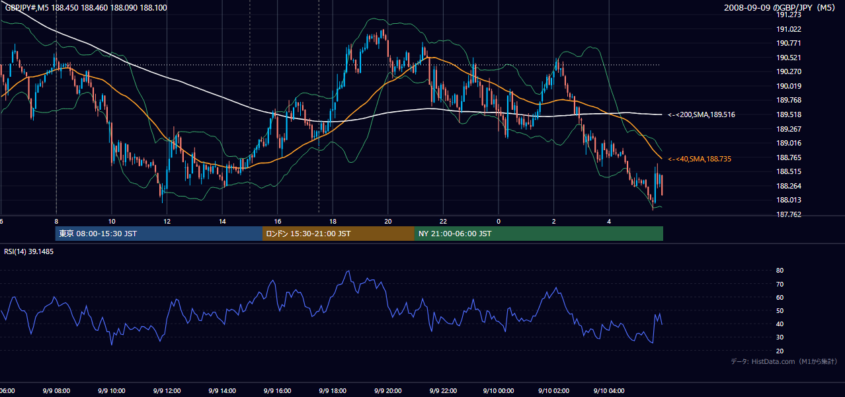Viewport: 845px width, 397px height.
Task: Click the RSI scale level 20
Action: click(780, 351)
